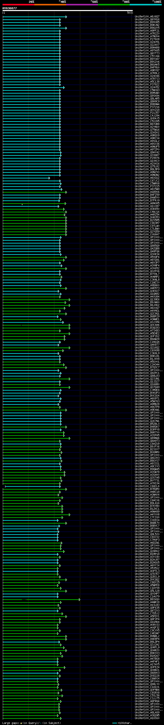Click the white query sequence bar
This screenshot has height=725, width=164.
[x=68, y=11]
